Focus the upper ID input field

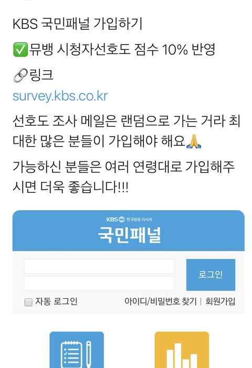(x=99, y=266)
